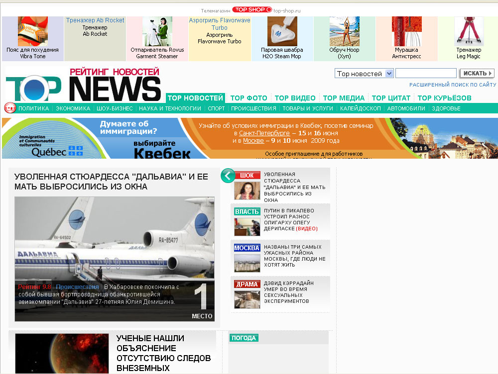This screenshot has width=498, height=374.
Task: Click the Происшествия category link on photo
Action: (77, 287)
